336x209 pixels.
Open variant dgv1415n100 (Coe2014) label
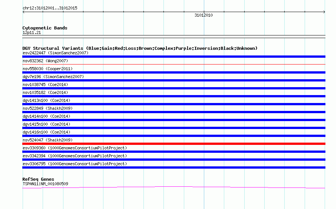coord(46,124)
